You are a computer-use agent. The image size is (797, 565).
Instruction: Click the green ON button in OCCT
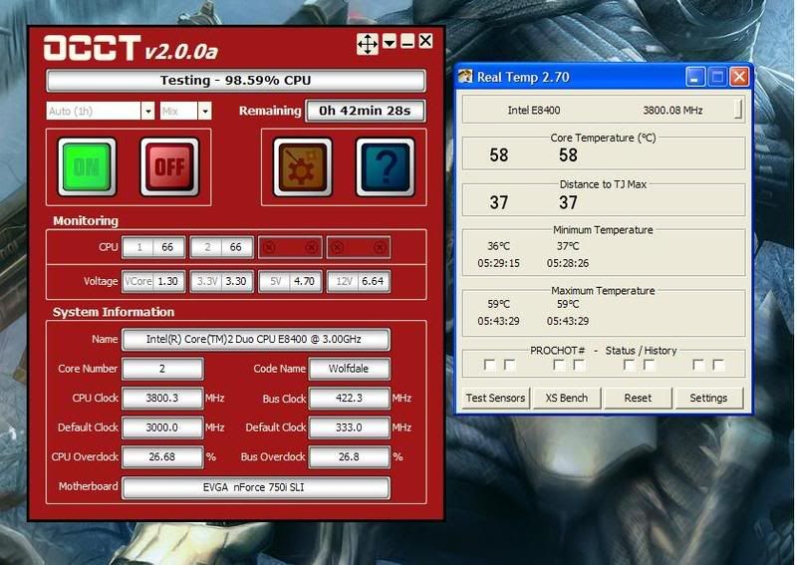[x=87, y=166]
